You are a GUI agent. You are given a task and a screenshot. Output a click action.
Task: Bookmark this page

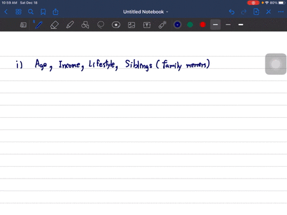point(43,12)
